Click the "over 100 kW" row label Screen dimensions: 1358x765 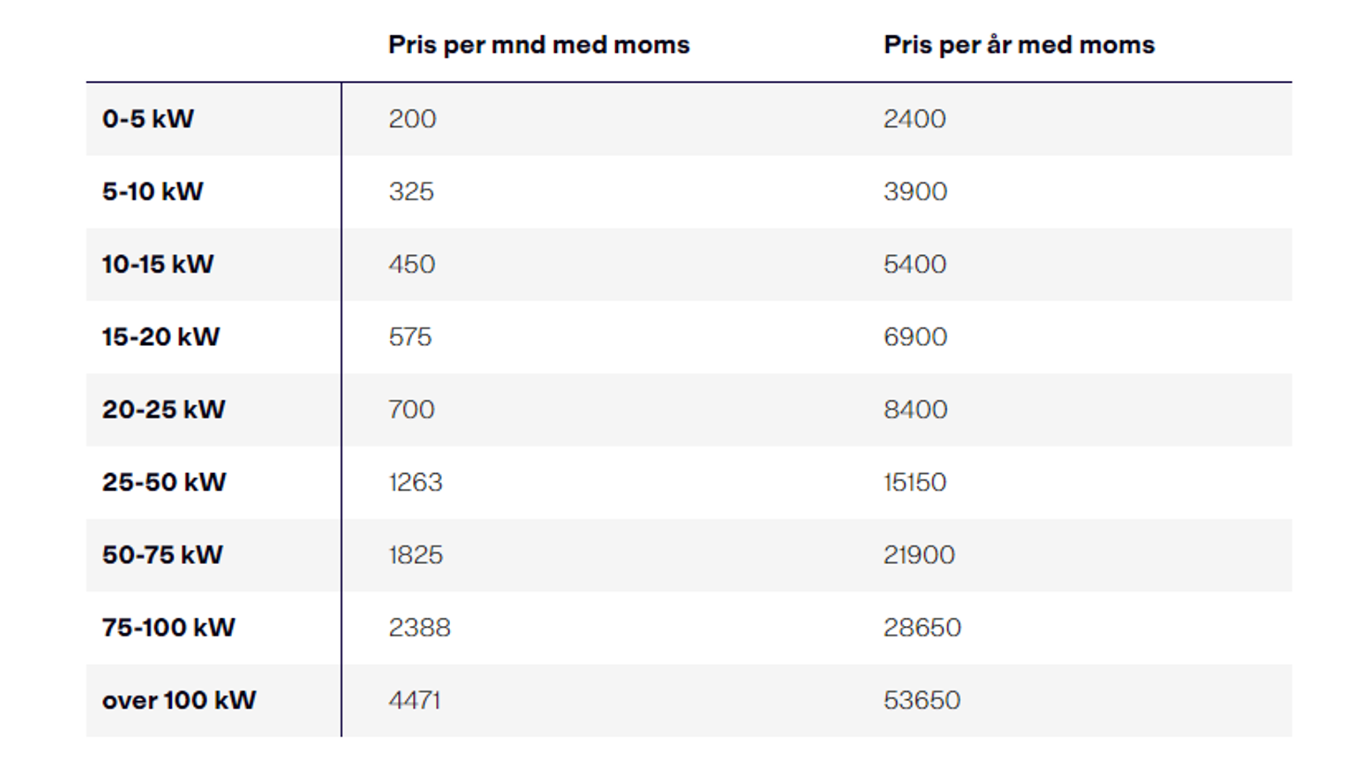pos(179,700)
